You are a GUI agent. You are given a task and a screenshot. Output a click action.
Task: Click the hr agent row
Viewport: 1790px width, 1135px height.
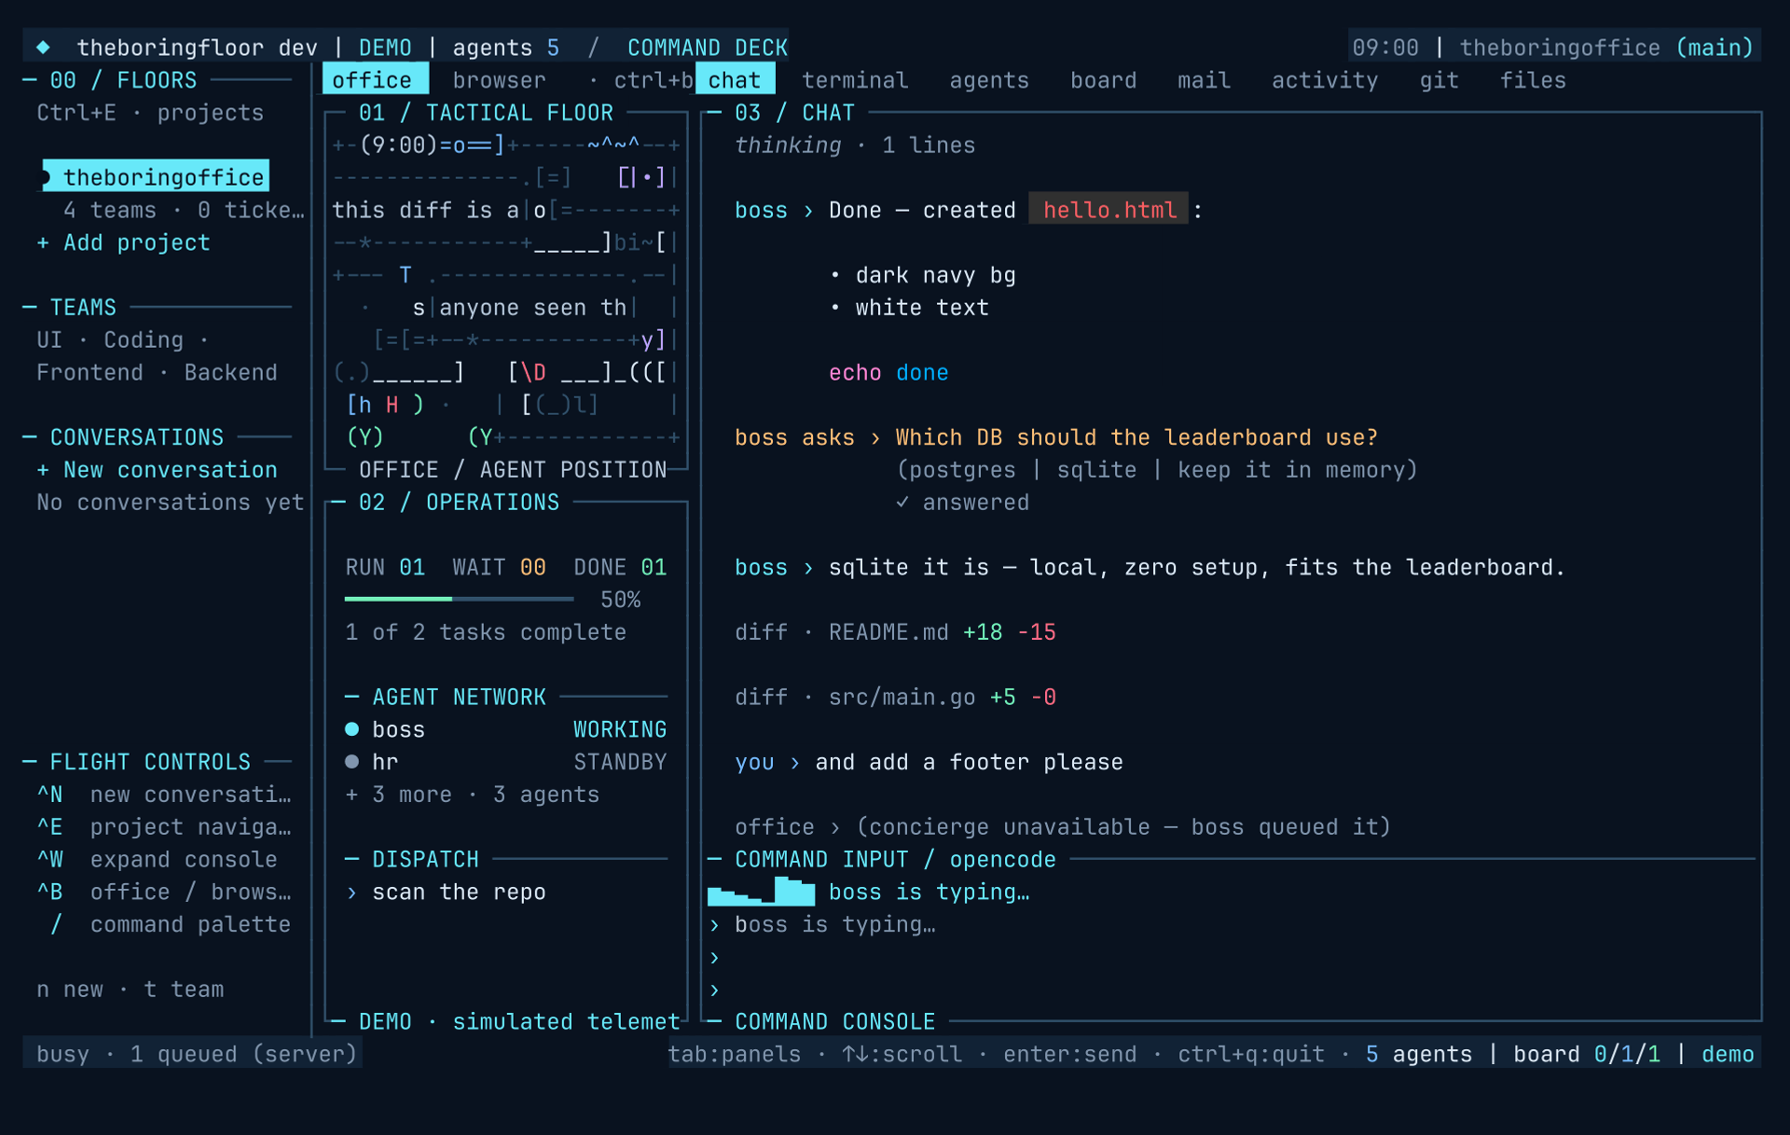(505, 762)
